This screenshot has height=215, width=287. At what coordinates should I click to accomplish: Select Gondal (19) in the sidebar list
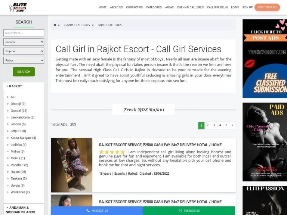19,110
